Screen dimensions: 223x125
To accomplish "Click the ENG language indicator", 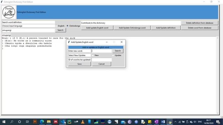I will point(200,122).
